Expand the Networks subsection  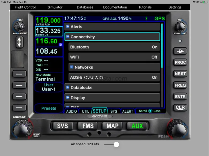pos(114,67)
